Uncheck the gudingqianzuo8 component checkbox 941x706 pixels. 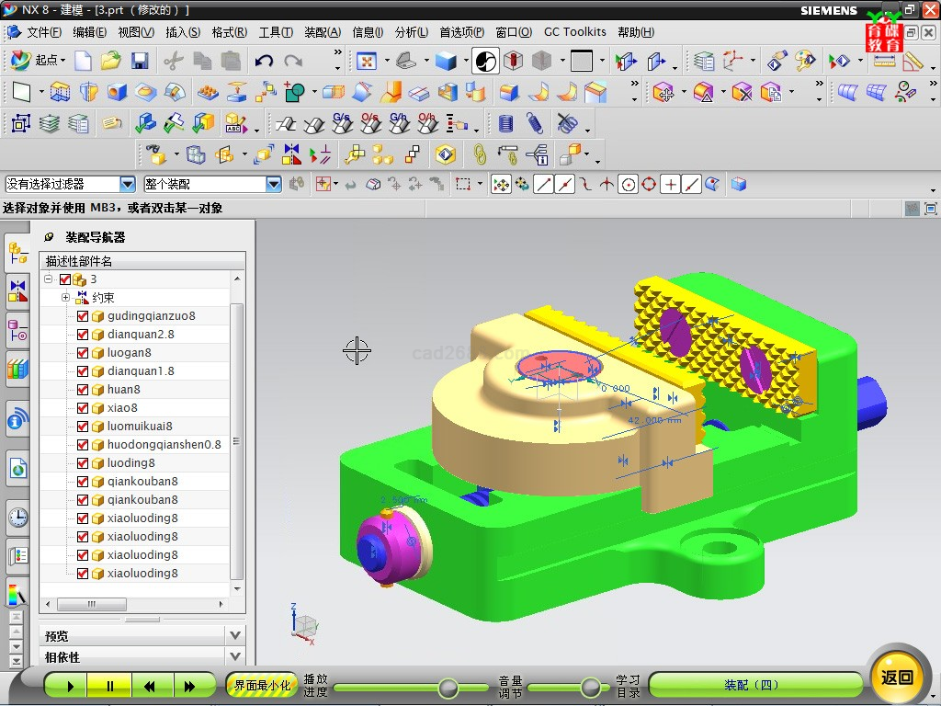click(83, 316)
